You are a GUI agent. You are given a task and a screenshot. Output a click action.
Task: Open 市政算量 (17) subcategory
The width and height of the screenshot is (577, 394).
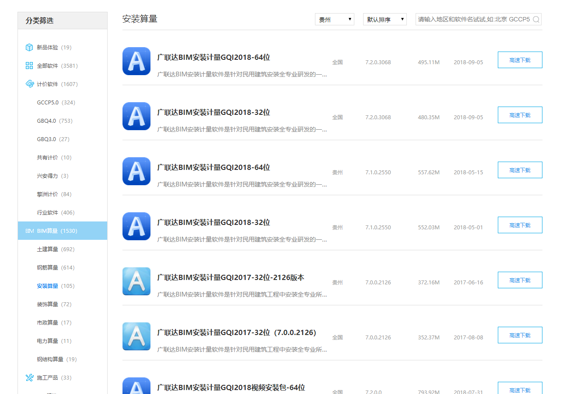[54, 322]
